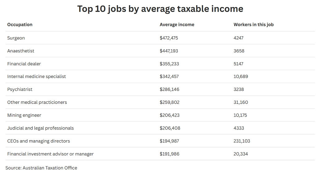The image size is (316, 171).
Task: Click the 31,160 workers value
Action: [x=241, y=102]
